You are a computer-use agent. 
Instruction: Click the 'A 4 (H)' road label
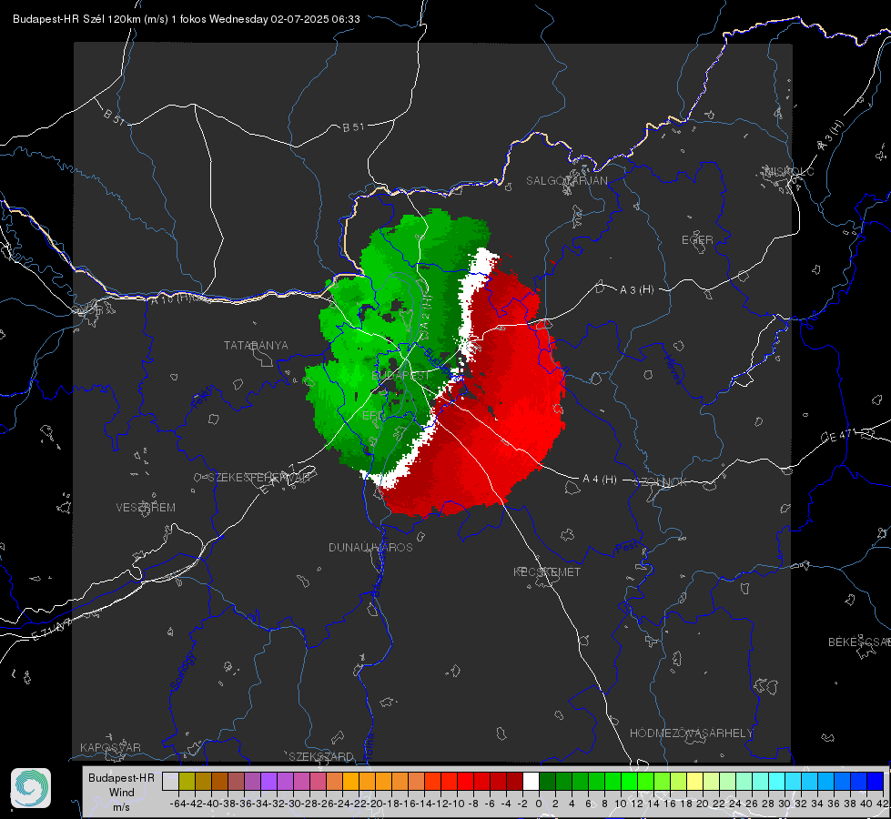600,480
